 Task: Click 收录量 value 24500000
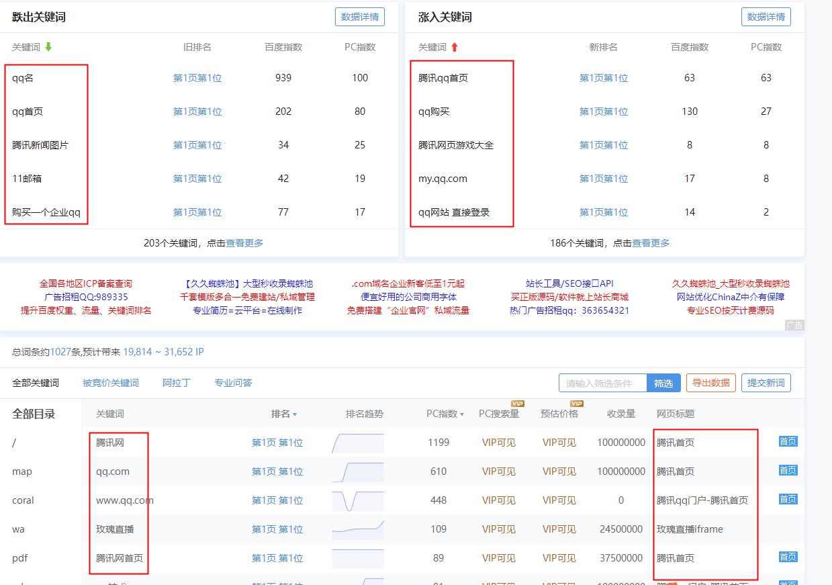621,529
